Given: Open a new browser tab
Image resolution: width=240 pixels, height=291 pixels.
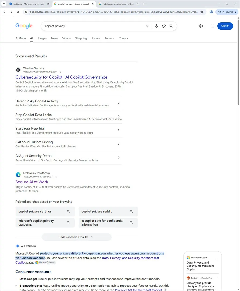Looking at the screenshot, I should pos(144,4).
